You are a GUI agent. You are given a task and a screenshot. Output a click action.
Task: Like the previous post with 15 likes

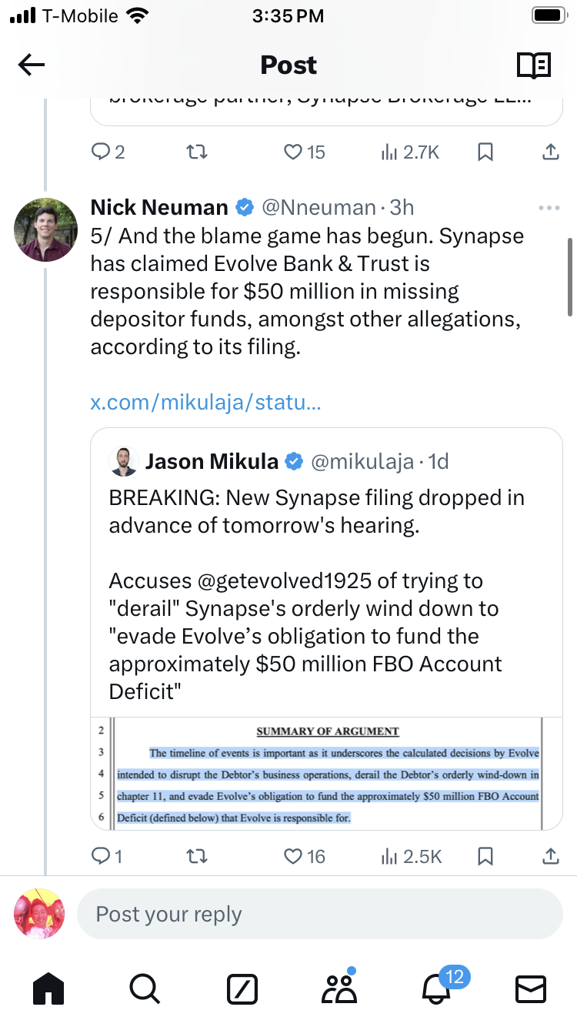tap(293, 152)
